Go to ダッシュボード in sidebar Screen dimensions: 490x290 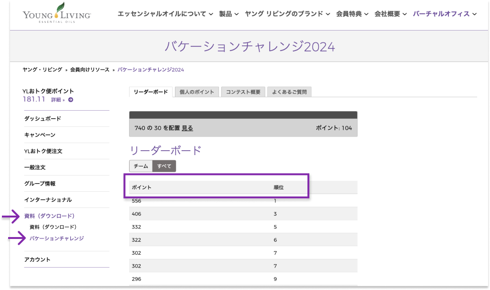[x=43, y=118]
